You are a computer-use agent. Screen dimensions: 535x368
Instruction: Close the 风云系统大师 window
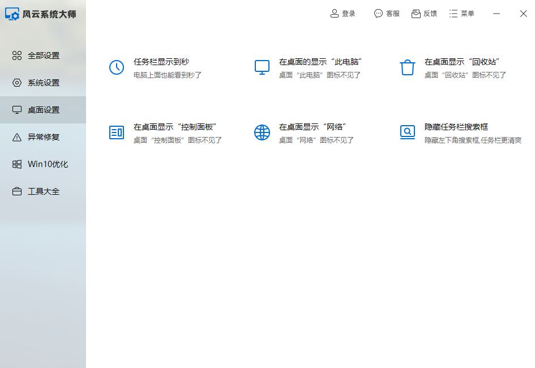click(524, 14)
